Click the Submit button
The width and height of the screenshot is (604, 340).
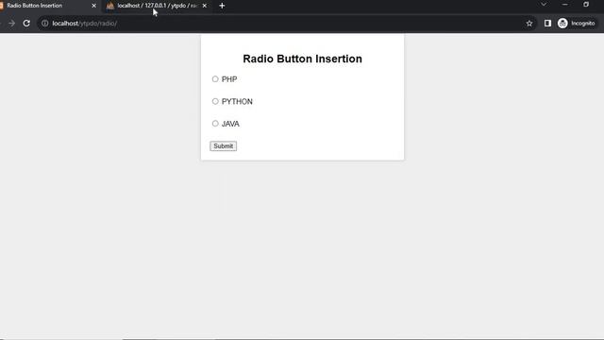tap(224, 146)
